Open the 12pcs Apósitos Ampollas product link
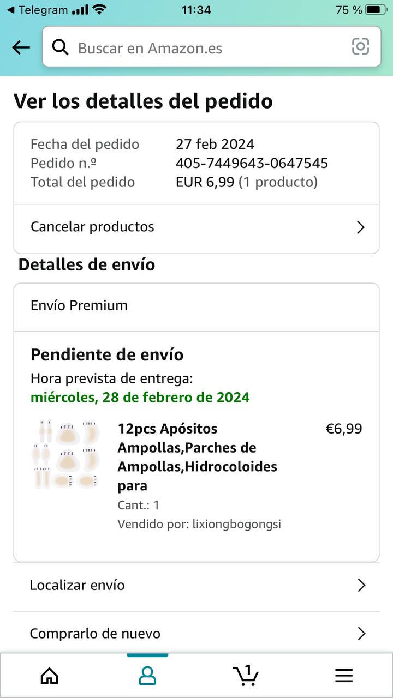This screenshot has height=698, width=393. pos(196,457)
